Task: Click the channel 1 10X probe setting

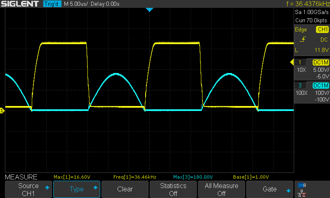Action: (x=302, y=70)
